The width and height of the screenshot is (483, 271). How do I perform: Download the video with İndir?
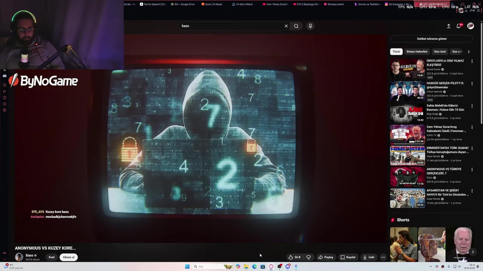[x=369, y=257]
